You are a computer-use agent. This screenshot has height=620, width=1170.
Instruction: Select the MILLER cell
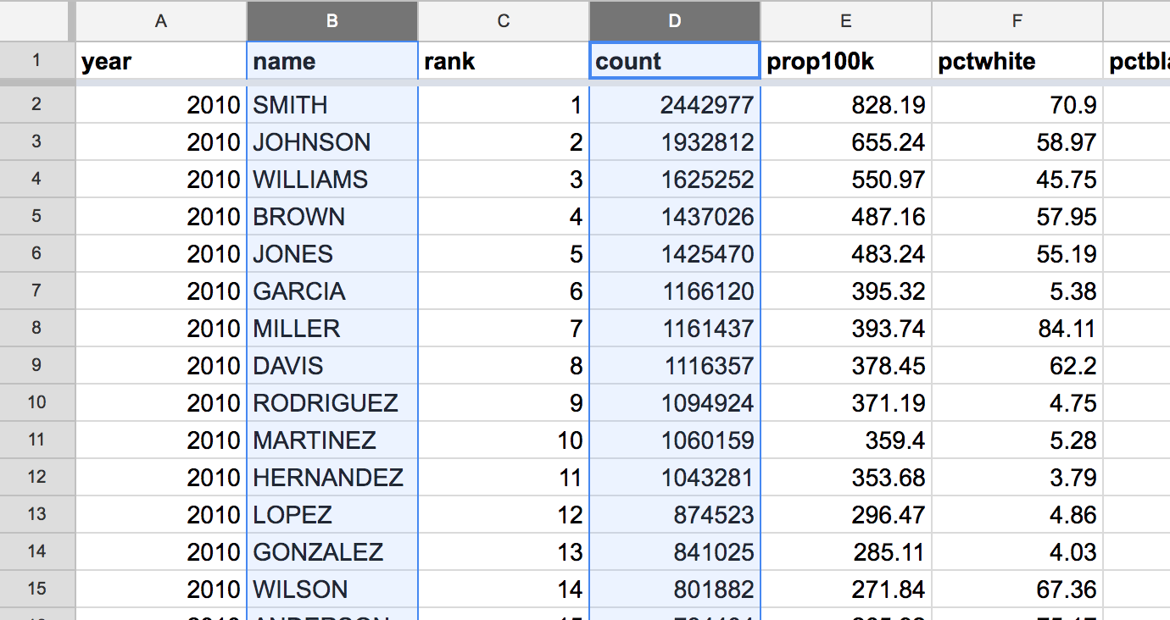pos(332,329)
